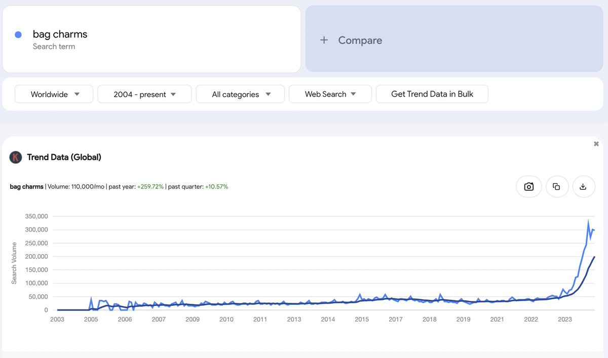Close the Trend Data panel

[x=596, y=144]
